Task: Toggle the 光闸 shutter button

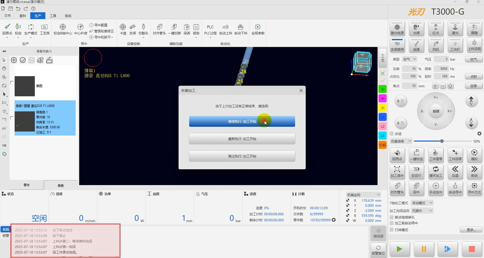Action: pyautogui.click(x=416, y=29)
